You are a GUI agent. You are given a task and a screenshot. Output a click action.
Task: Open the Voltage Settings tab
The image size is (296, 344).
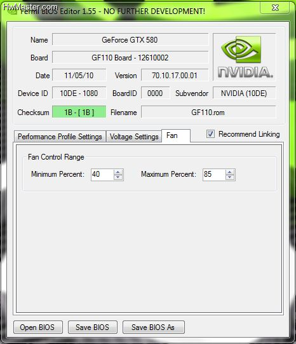(134, 137)
